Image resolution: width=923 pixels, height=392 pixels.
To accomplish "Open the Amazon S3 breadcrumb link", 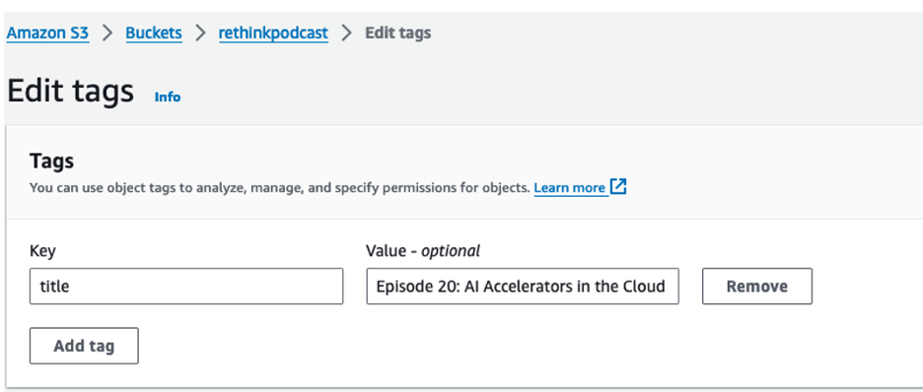I will (x=47, y=33).
